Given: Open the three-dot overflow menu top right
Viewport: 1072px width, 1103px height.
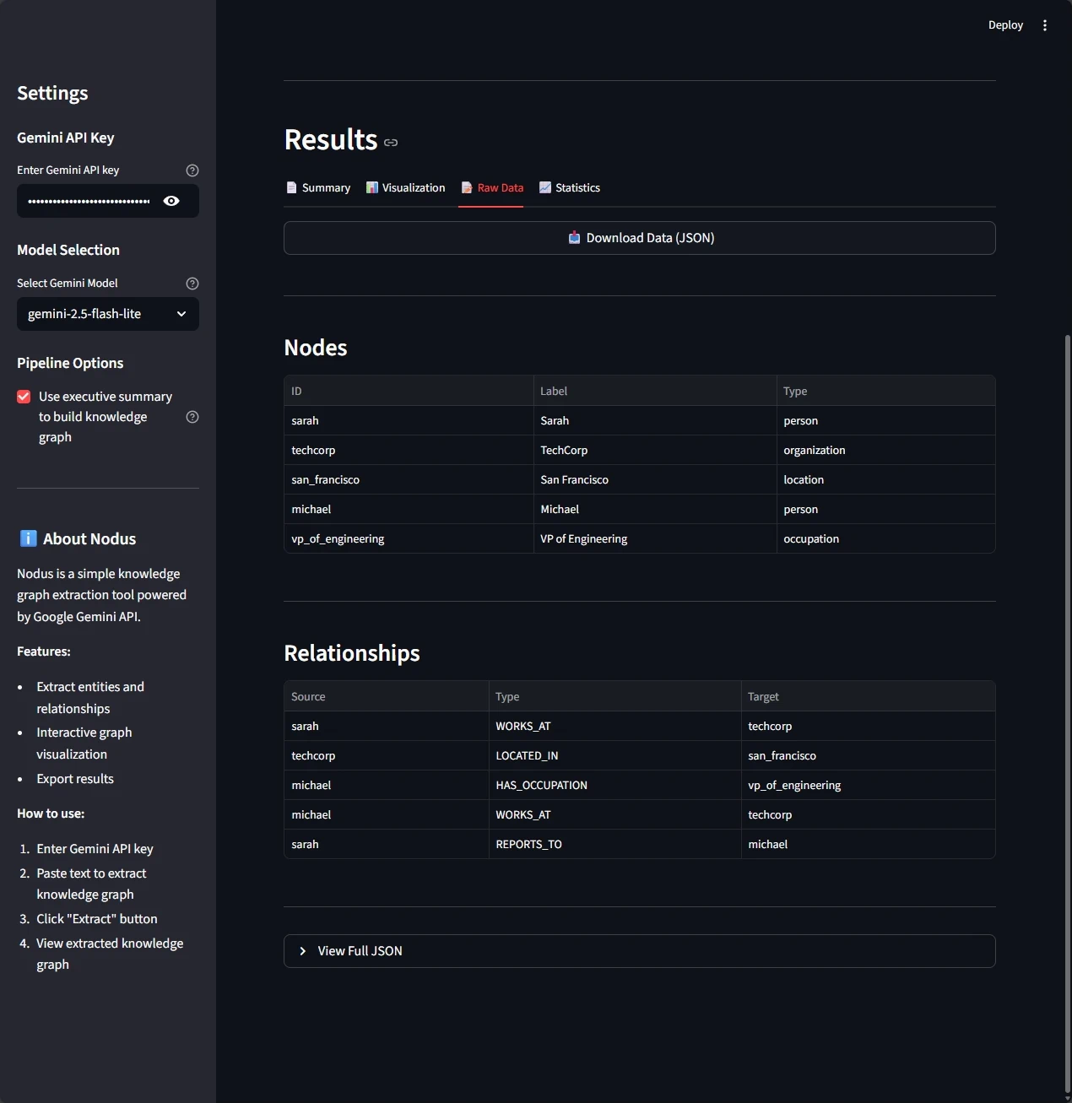Looking at the screenshot, I should point(1045,24).
